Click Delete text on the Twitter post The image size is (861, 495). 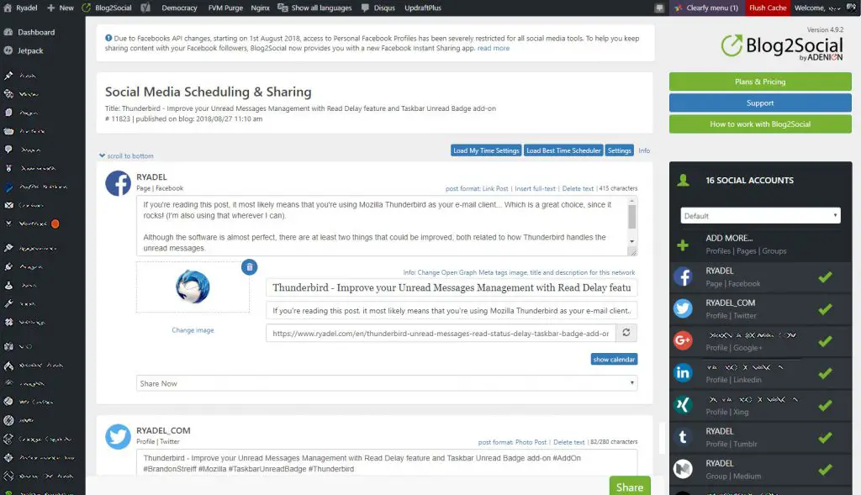pos(569,442)
